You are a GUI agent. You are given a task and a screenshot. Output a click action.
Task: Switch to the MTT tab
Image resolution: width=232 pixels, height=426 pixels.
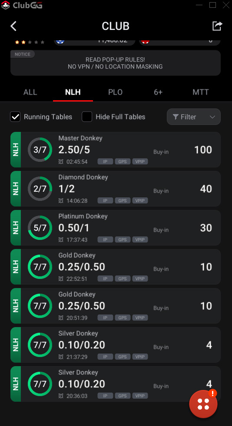201,92
